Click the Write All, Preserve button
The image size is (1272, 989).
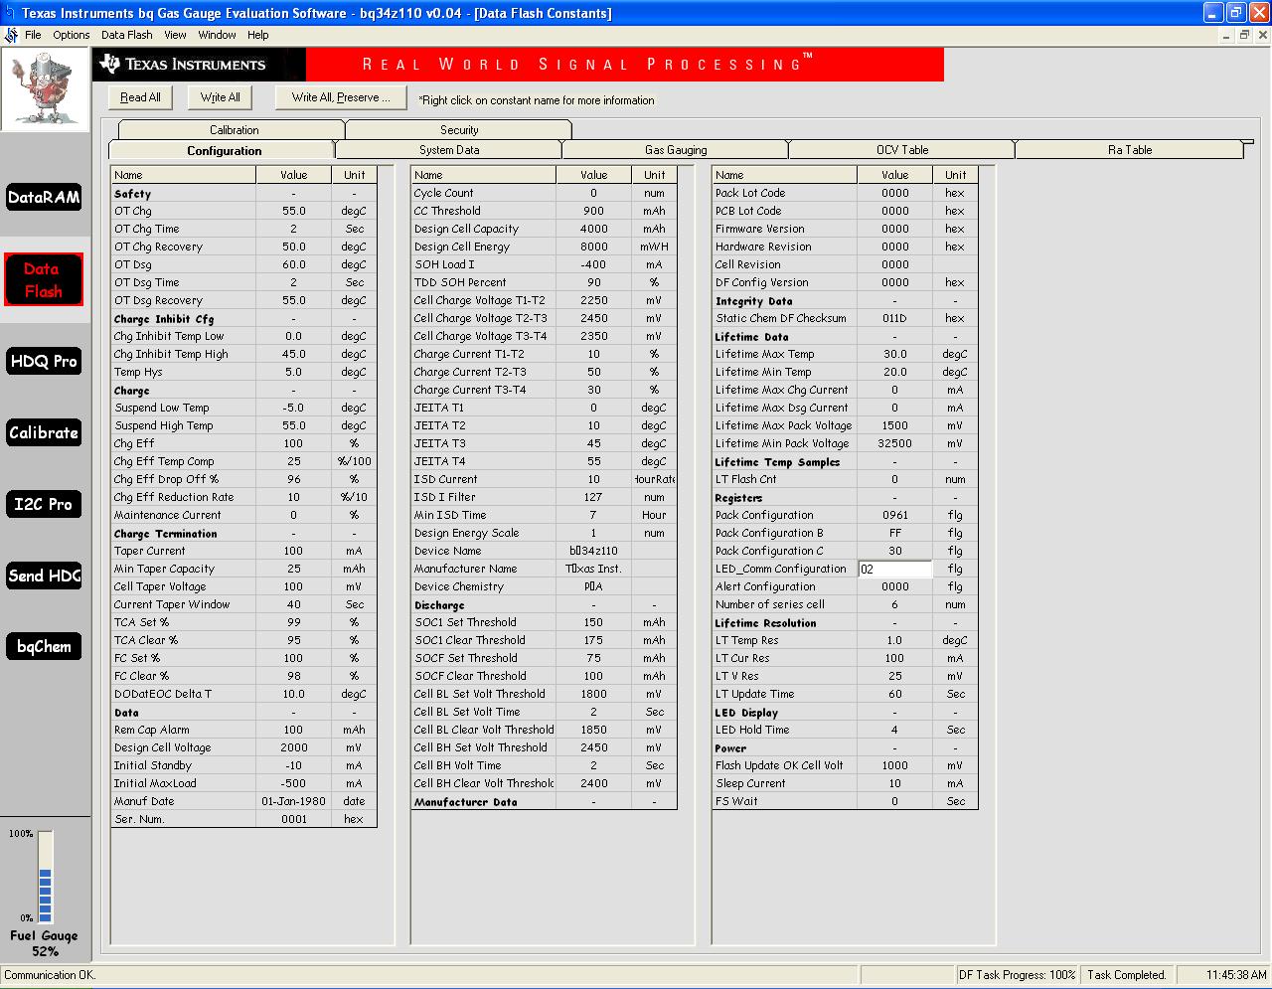click(341, 97)
